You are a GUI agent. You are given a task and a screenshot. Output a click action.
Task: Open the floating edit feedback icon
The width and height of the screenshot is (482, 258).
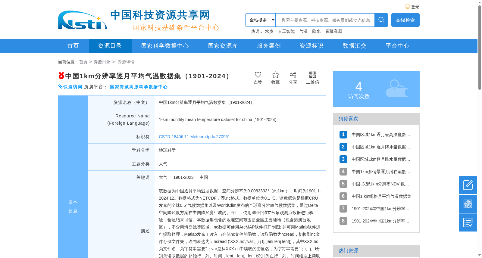[x=468, y=185]
